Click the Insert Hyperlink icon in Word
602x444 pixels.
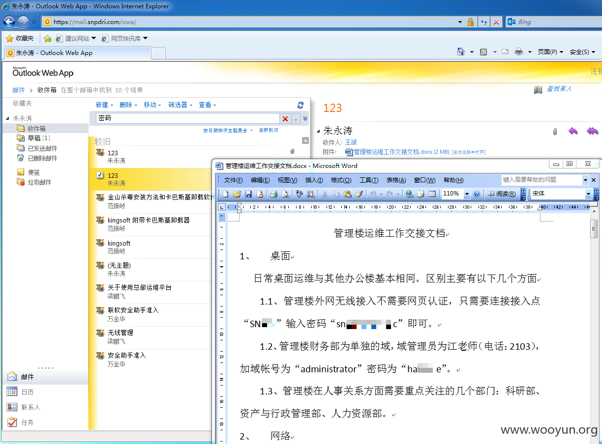tap(409, 194)
